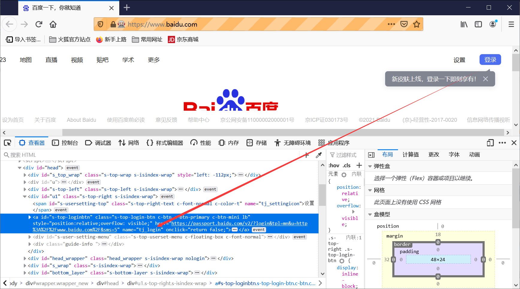
Task: Open 京东商城 bookmark
Action: pos(183,39)
